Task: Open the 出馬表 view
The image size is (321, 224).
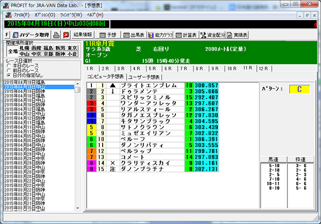Action: coord(134,35)
